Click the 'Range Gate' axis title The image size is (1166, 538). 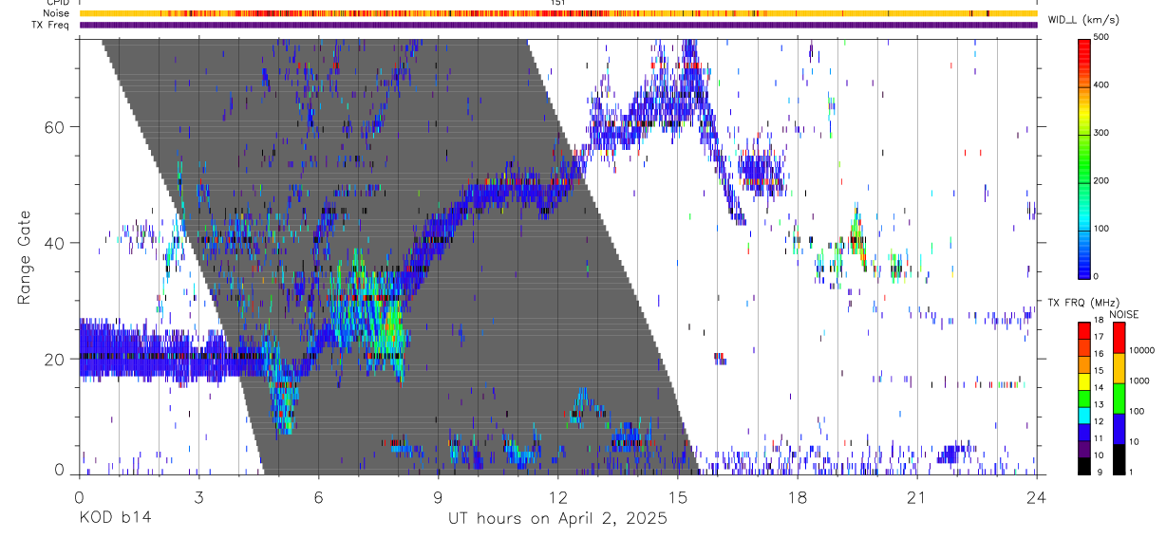(x=24, y=258)
